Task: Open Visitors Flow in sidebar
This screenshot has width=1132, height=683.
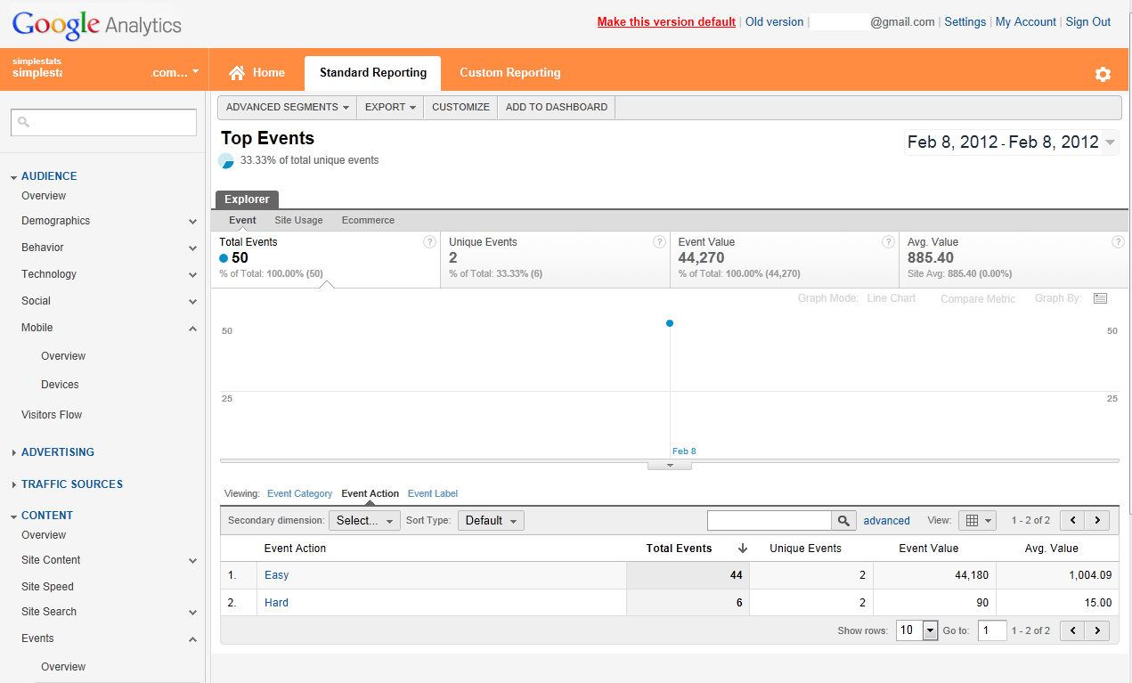Action: coord(52,415)
